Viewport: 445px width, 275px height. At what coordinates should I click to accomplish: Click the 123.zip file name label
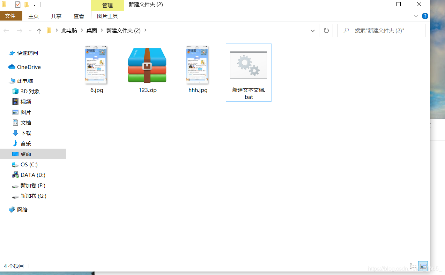pos(148,90)
